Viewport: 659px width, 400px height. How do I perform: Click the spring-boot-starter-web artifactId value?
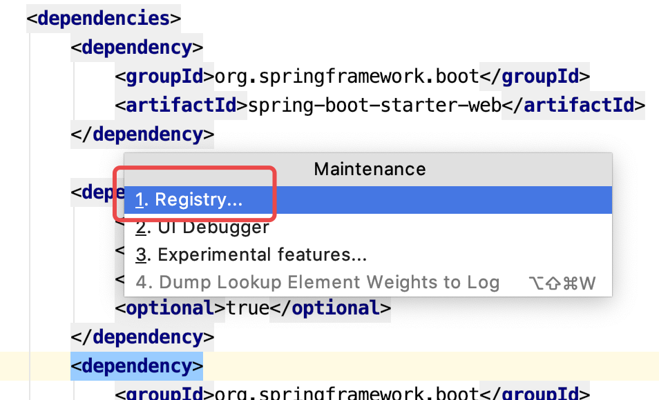[374, 106]
